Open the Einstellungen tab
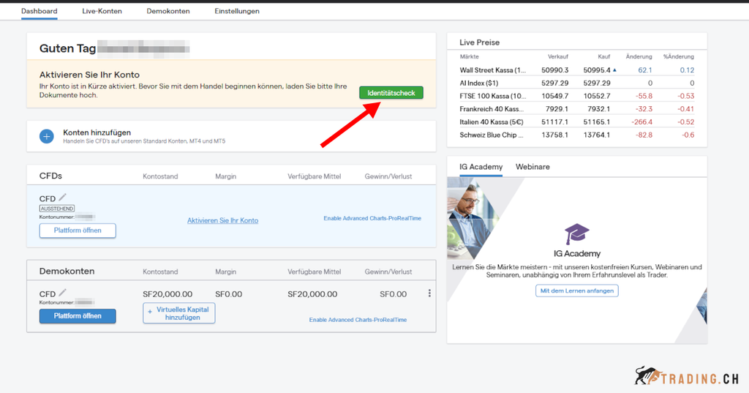 click(x=237, y=11)
